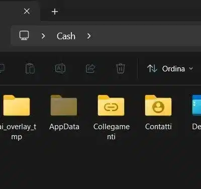Click the Collegamenti folder name label
The width and height of the screenshot is (201, 189).
[x=112, y=132]
